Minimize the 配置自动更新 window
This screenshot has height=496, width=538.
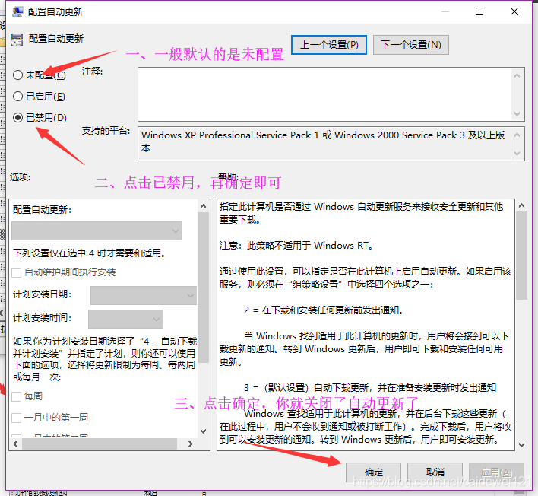click(445, 11)
